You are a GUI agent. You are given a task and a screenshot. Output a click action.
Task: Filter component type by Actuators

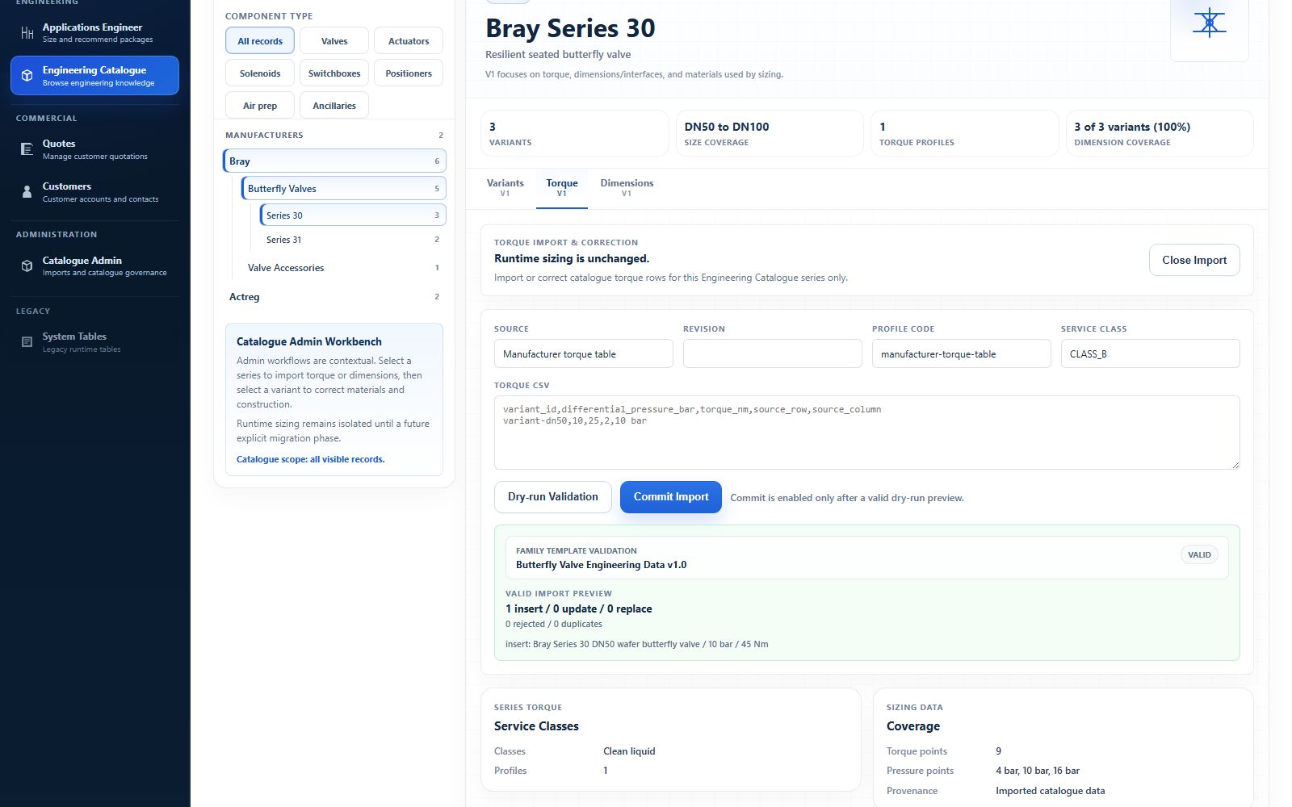pyautogui.click(x=409, y=41)
